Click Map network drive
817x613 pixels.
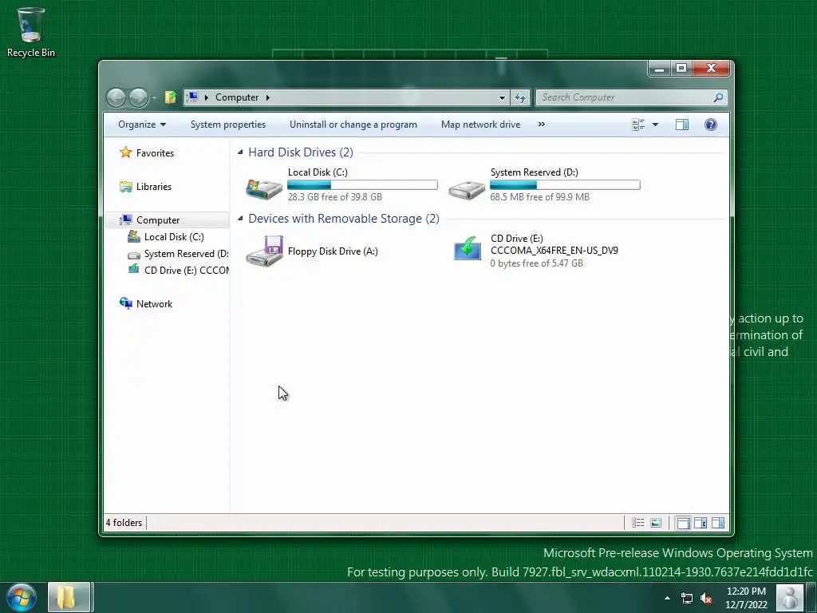(480, 125)
